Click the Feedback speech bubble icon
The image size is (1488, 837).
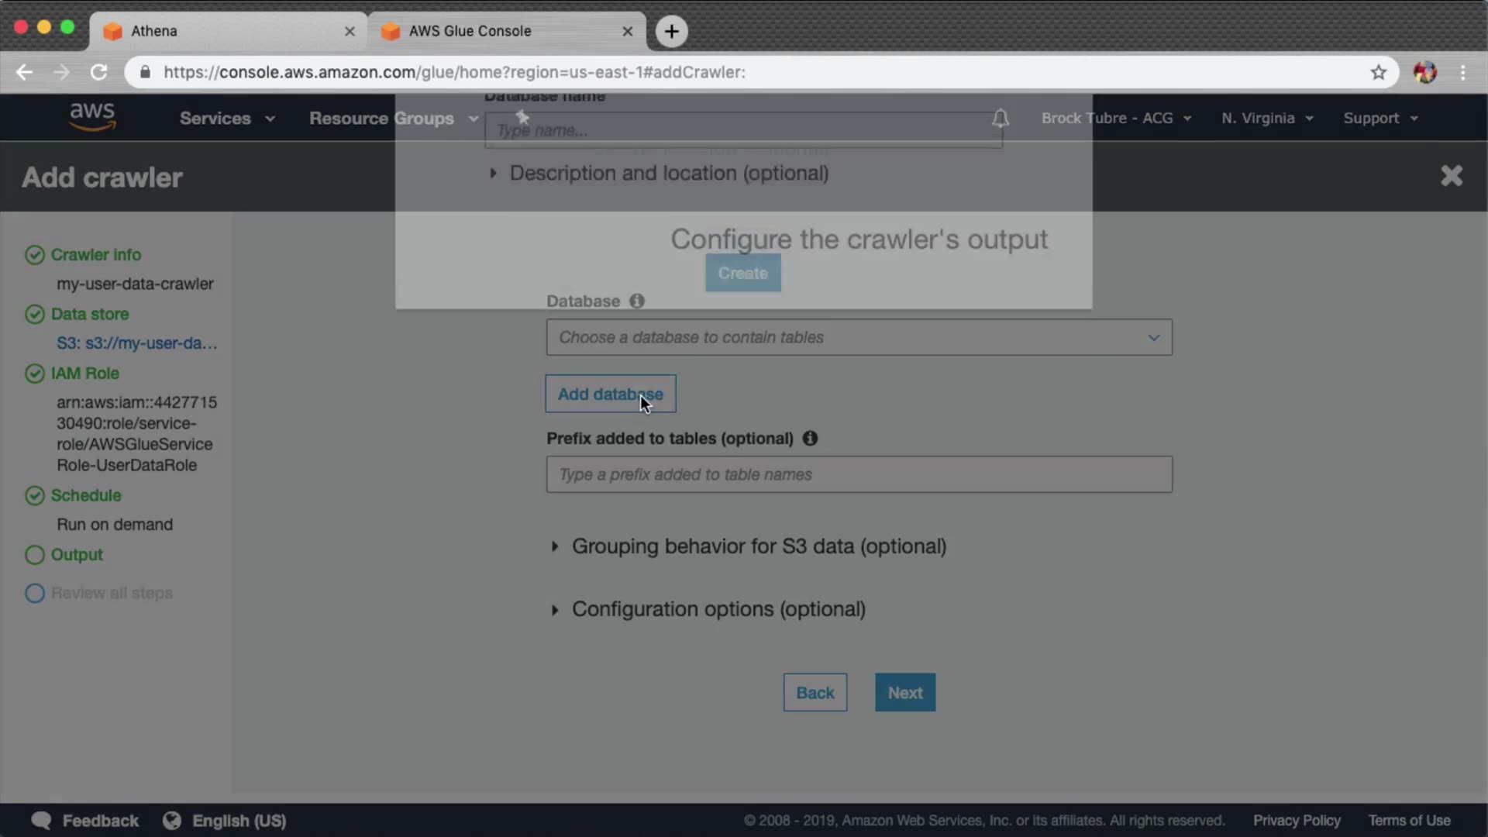point(41,821)
